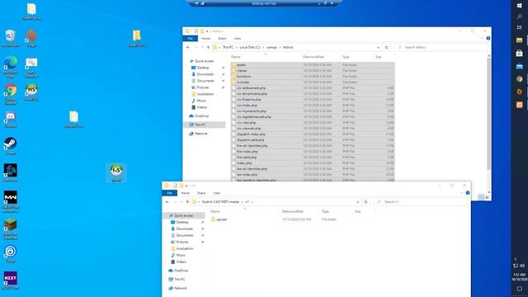Image resolution: width=528 pixels, height=297 pixels.
Task: Open the Share tab in the htdocs window
Action: point(222,39)
